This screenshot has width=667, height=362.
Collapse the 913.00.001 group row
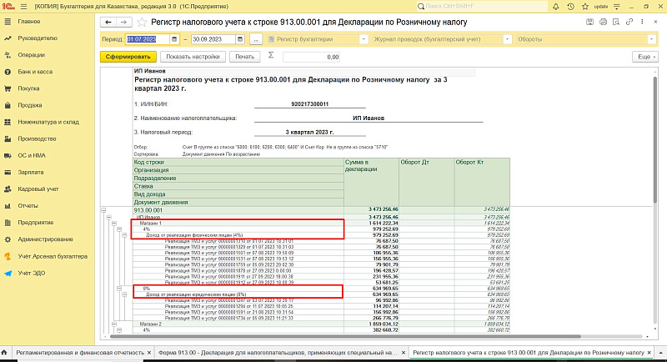(x=103, y=211)
